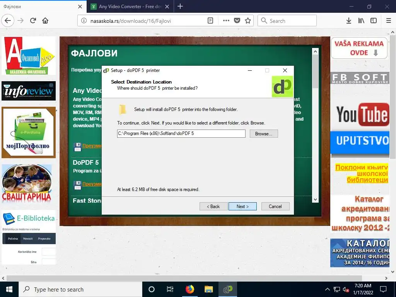Minimize the doPDF setup window

coord(250,70)
